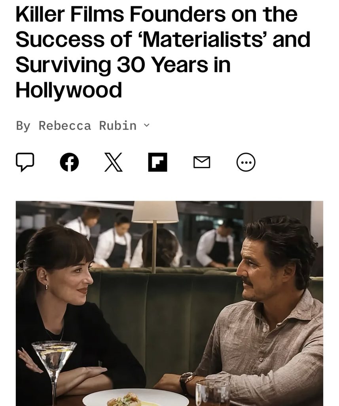Expand the chevron beside Rebecca Rubin
The width and height of the screenshot is (339, 406).
coord(147,126)
